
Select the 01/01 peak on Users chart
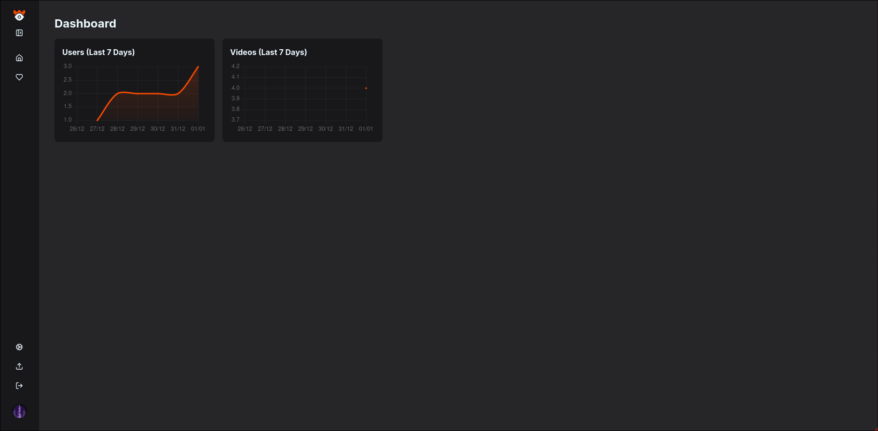tap(198, 67)
